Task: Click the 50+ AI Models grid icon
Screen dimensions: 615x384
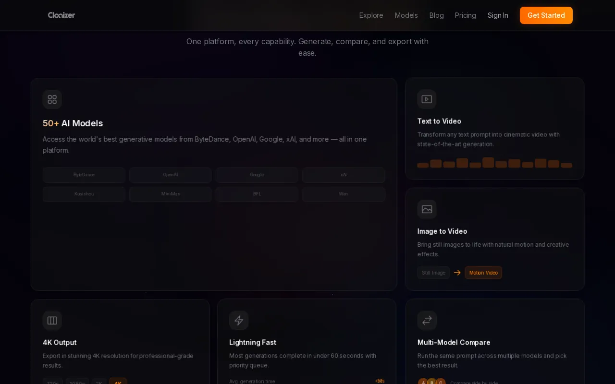Action: click(52, 99)
